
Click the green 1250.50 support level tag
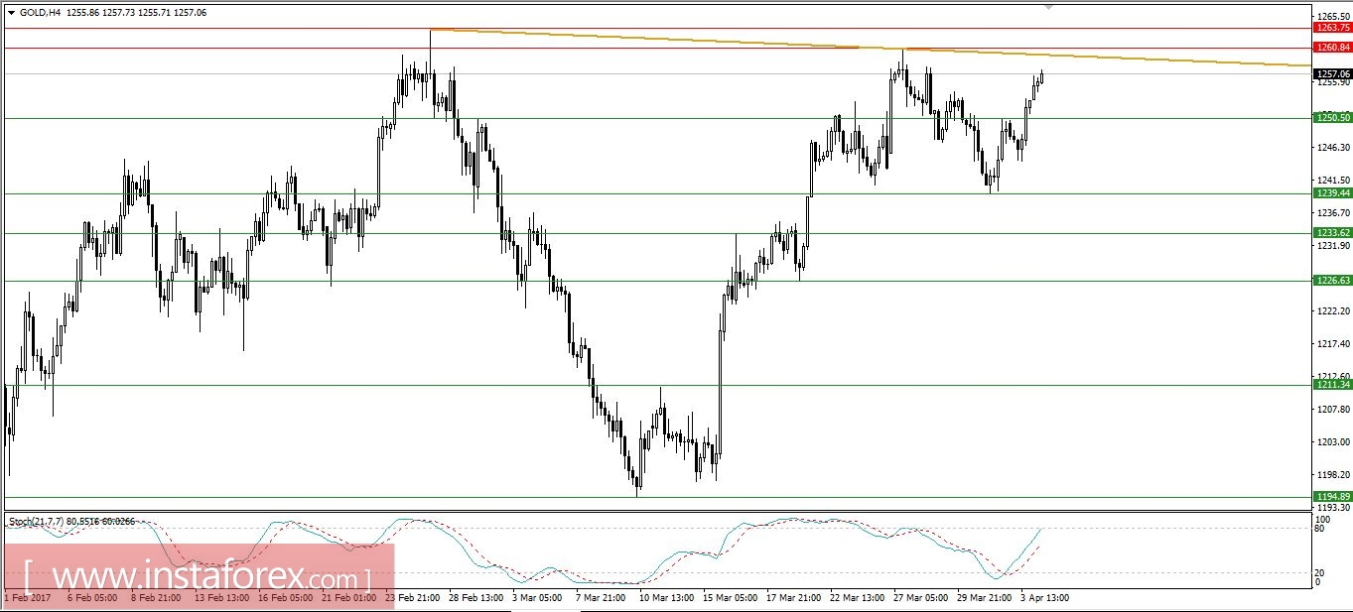1331,118
